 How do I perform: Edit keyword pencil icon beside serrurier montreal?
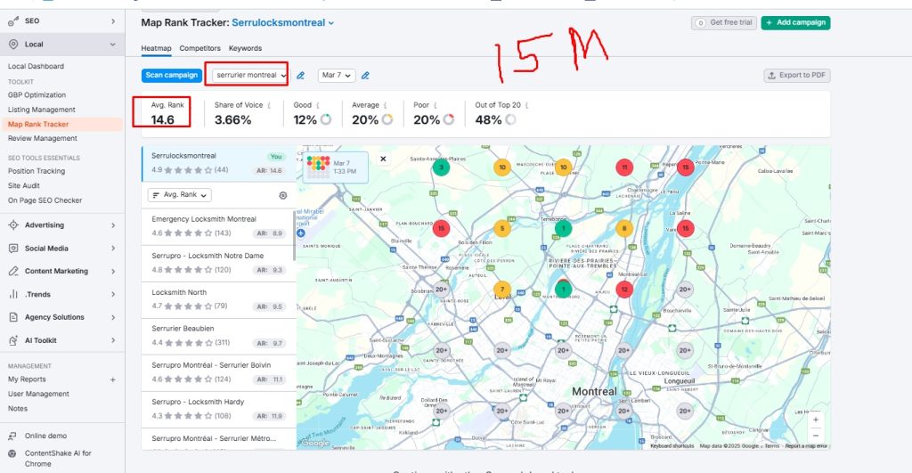point(301,75)
